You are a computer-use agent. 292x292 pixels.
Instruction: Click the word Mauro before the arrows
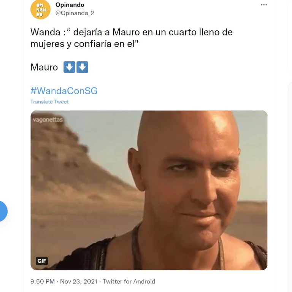pos(44,67)
